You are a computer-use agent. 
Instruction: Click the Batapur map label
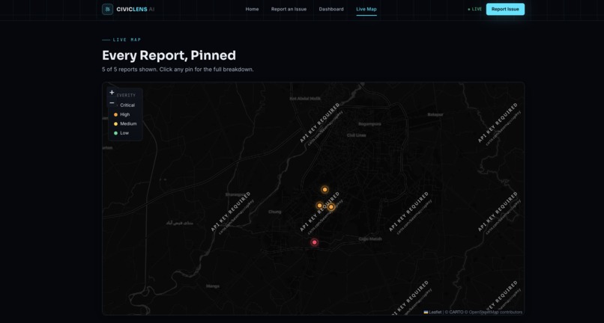pyautogui.click(x=435, y=114)
